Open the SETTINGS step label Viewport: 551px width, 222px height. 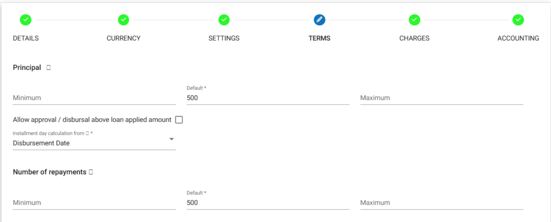[224, 38]
